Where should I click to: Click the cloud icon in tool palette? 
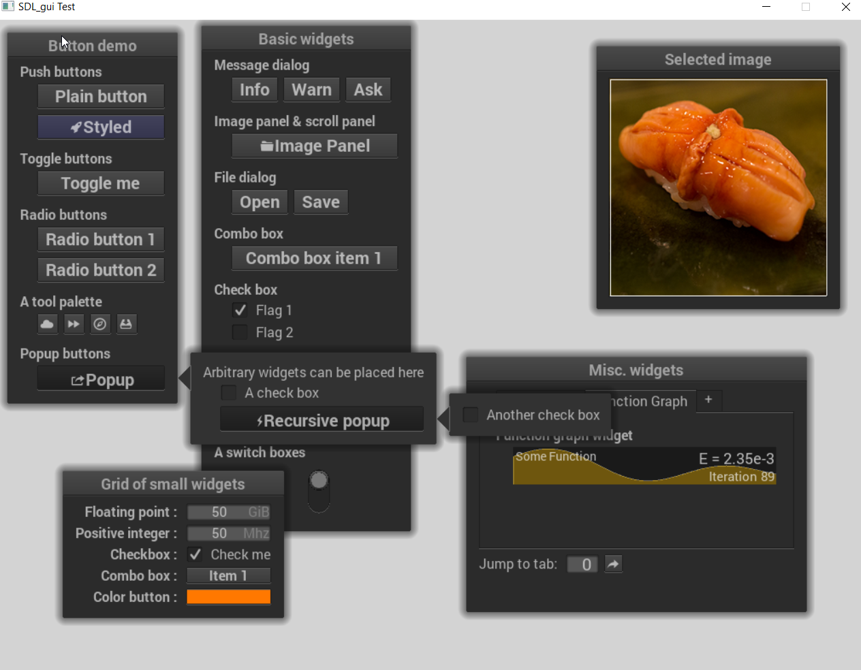47,324
